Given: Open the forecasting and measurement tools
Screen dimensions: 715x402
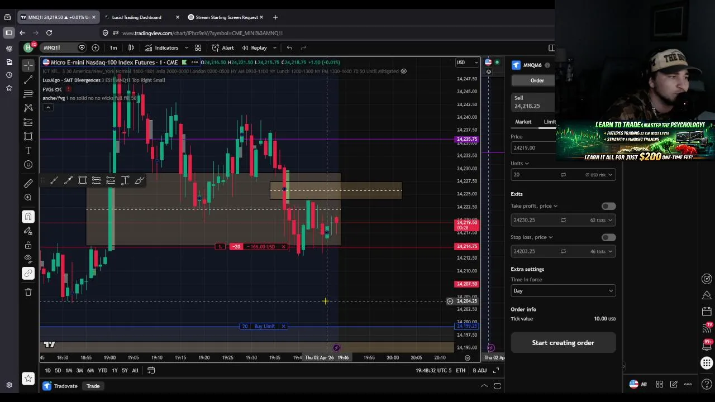Looking at the screenshot, I should tap(28, 122).
